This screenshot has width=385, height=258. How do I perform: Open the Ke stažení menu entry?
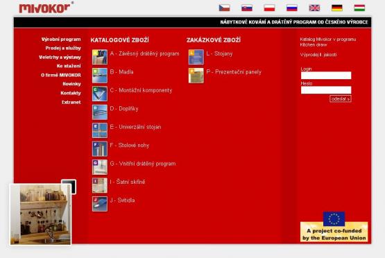click(x=69, y=66)
